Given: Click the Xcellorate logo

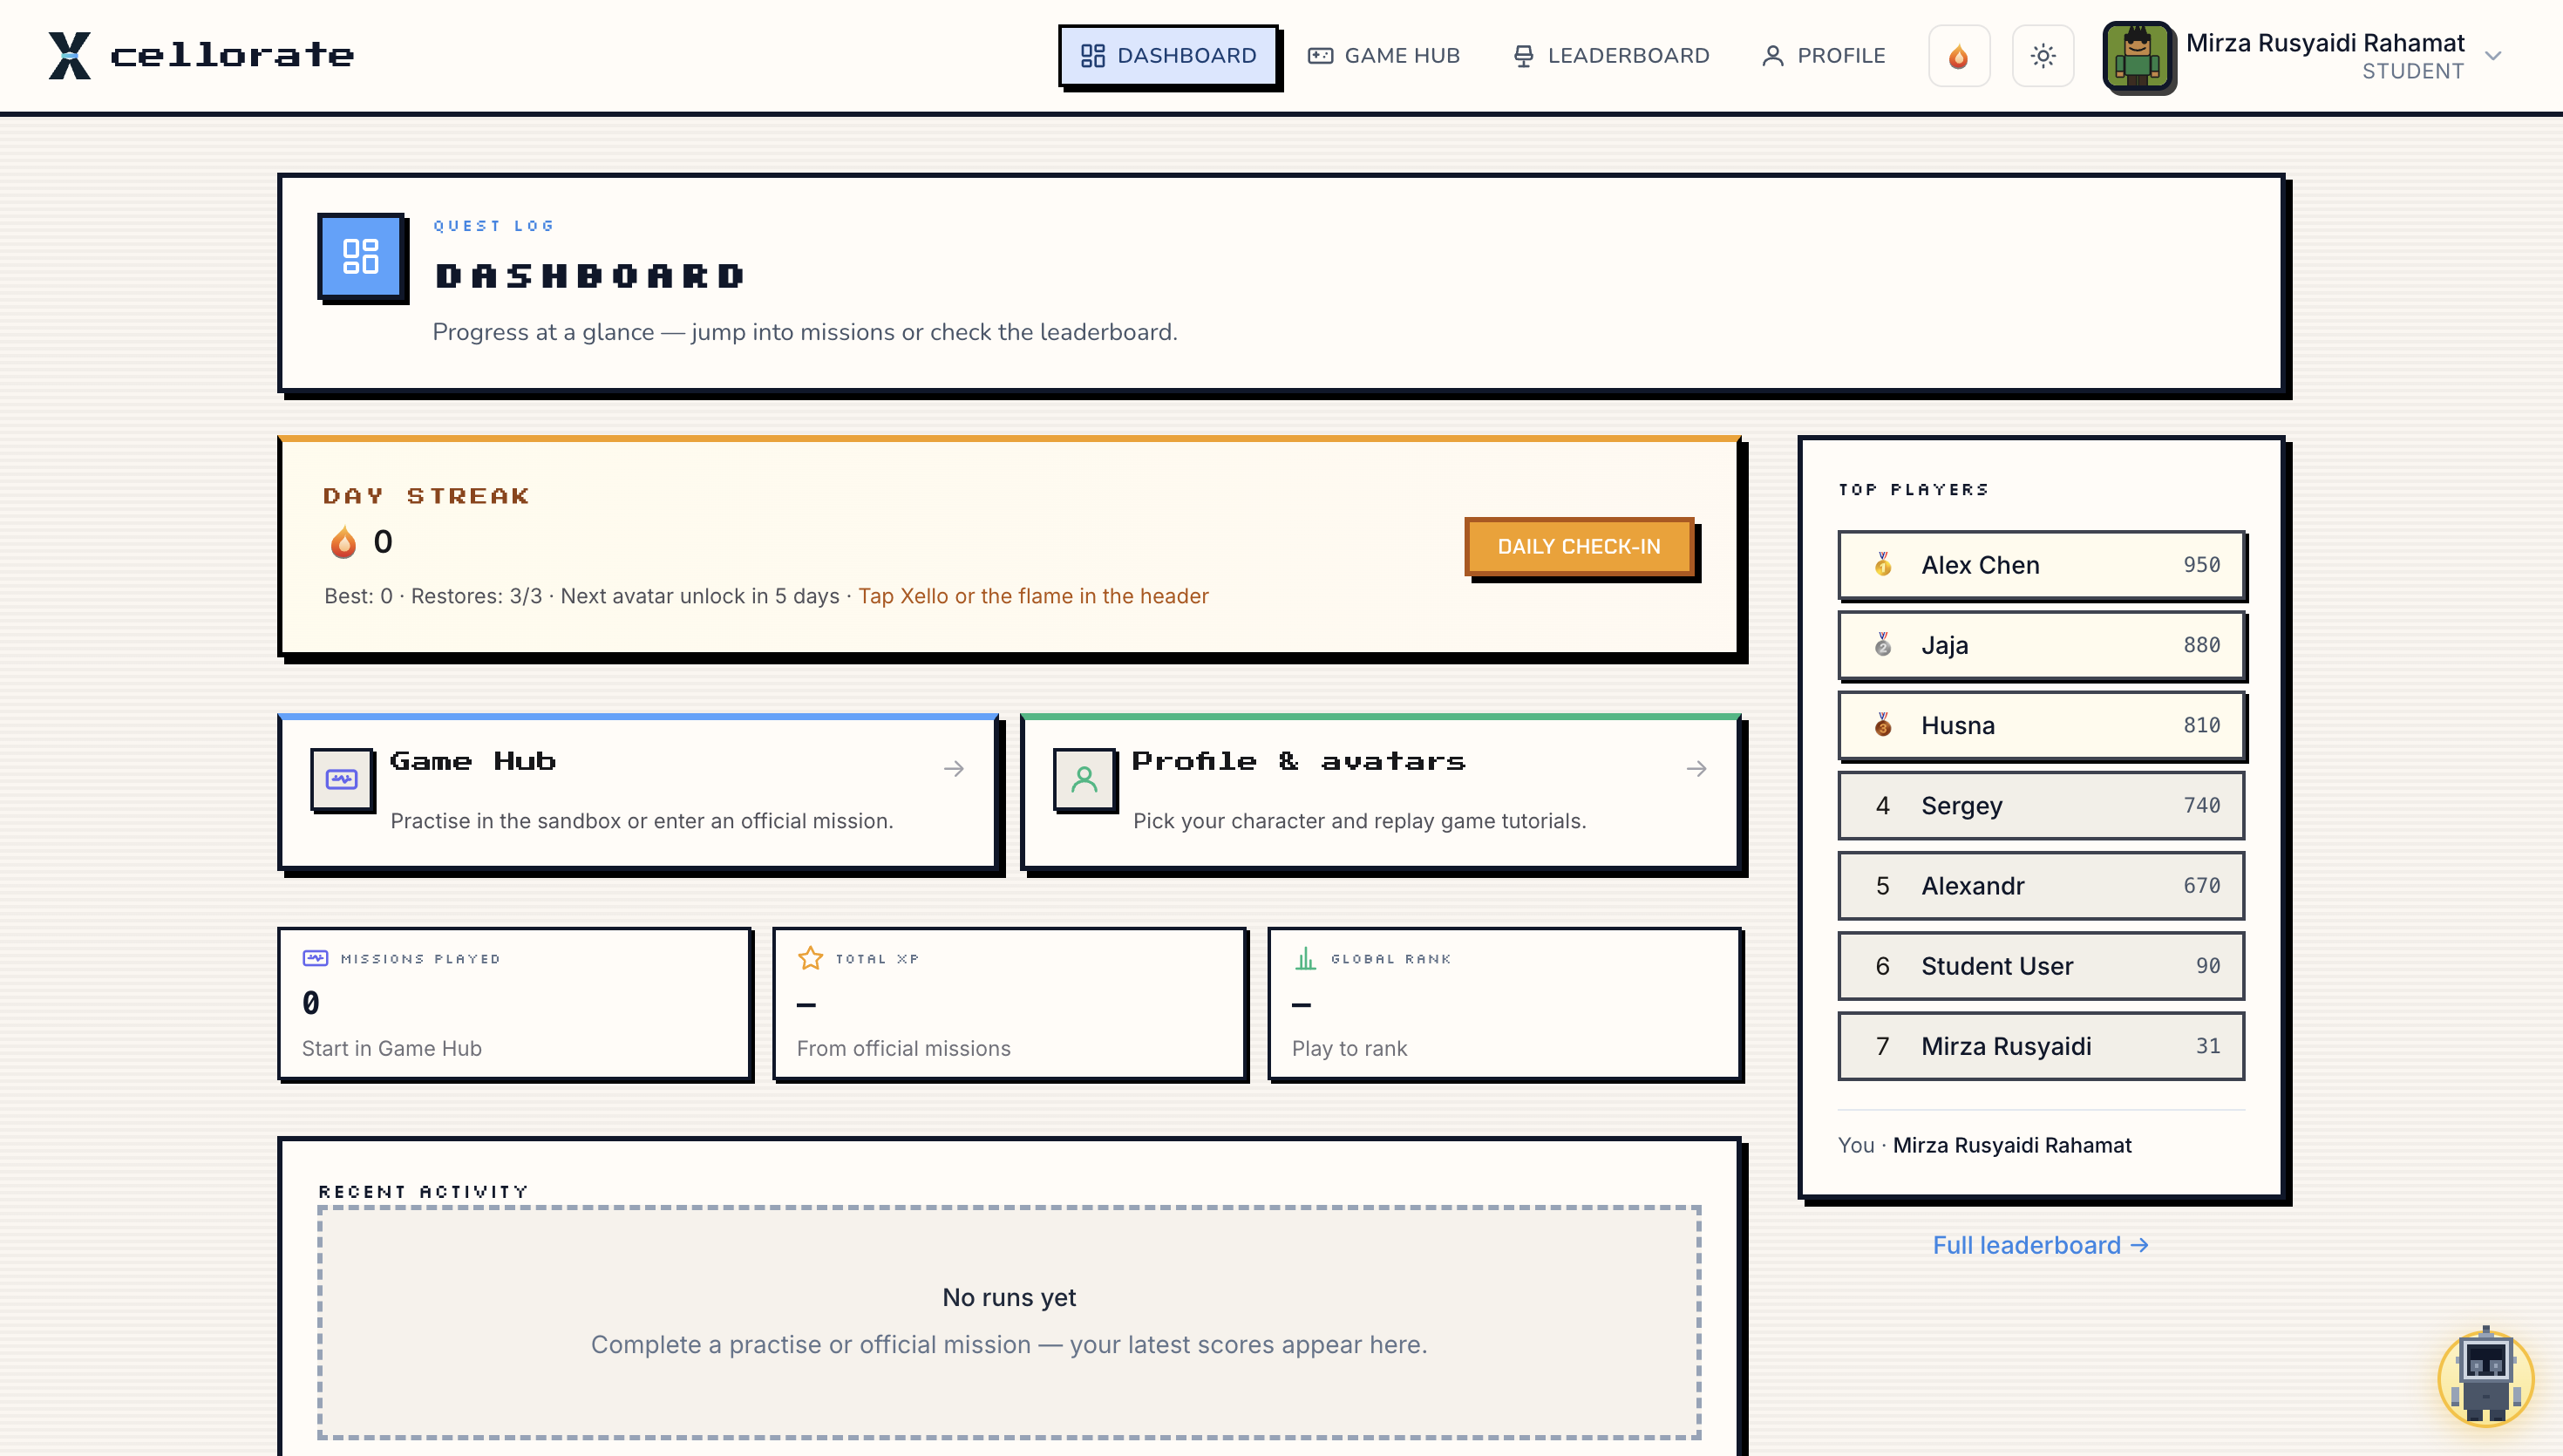Looking at the screenshot, I should pyautogui.click(x=201, y=55).
